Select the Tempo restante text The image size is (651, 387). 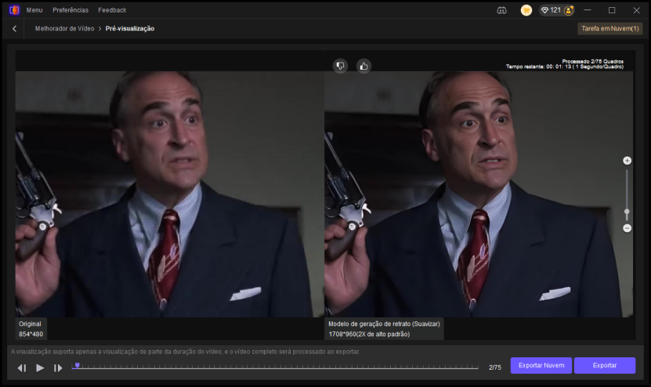coord(565,67)
